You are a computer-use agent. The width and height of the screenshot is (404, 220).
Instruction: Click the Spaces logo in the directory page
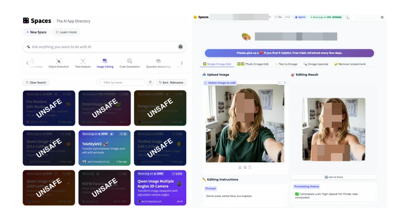[x=26, y=21]
